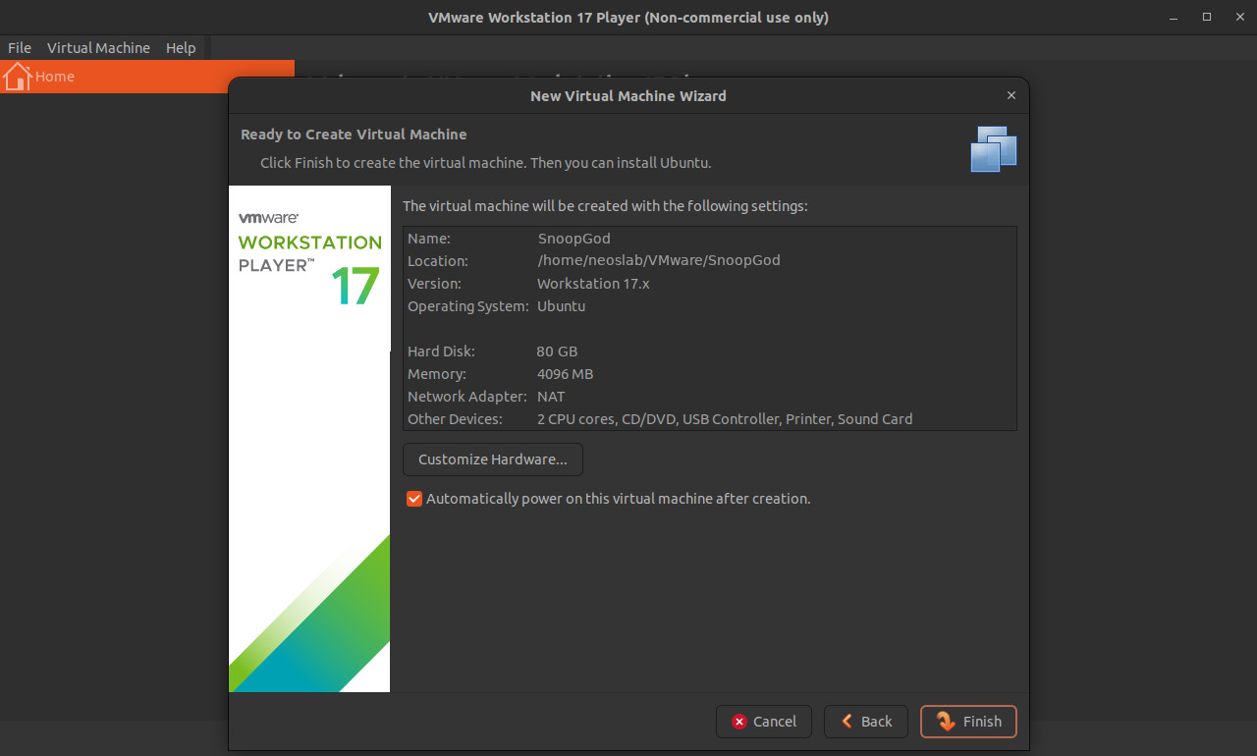Open Customize Hardware settings
The height and width of the screenshot is (756, 1257).
(x=493, y=459)
